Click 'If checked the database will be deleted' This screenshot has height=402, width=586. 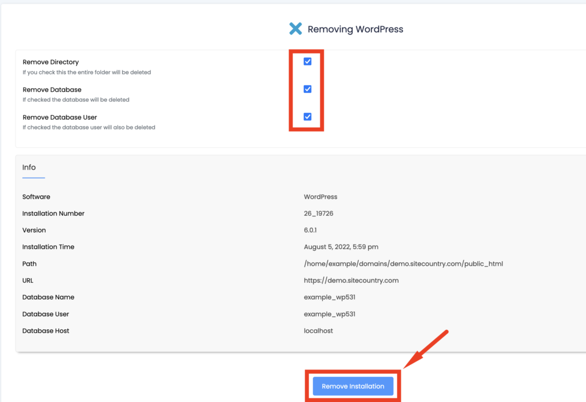pos(76,100)
